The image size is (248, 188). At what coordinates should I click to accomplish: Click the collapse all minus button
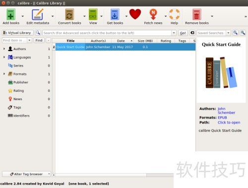point(48,40)
